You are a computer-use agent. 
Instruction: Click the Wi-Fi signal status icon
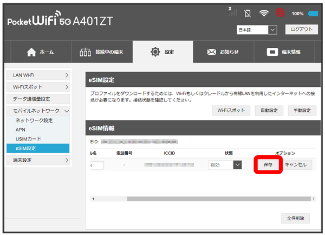tap(264, 13)
